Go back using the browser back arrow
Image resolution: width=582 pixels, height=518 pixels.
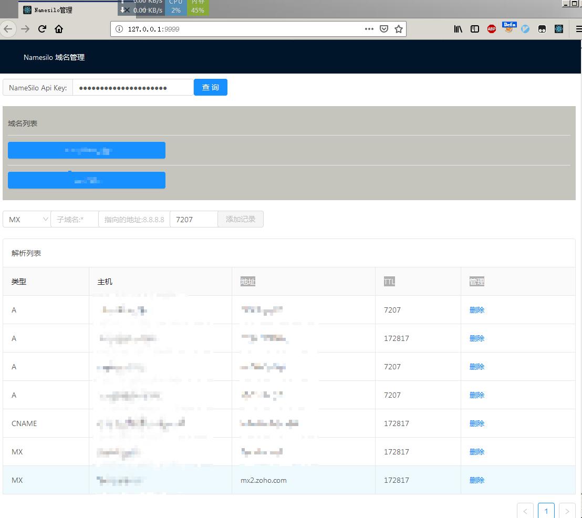(8, 29)
